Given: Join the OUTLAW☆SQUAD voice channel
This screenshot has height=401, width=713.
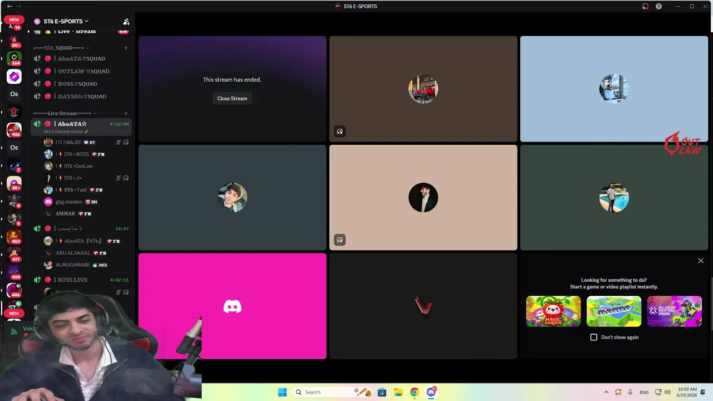Looking at the screenshot, I should pyautogui.click(x=81, y=71).
